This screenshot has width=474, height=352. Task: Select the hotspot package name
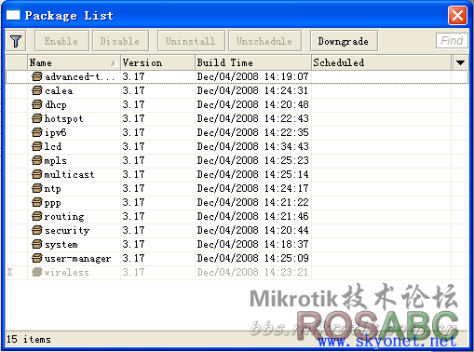click(x=63, y=118)
